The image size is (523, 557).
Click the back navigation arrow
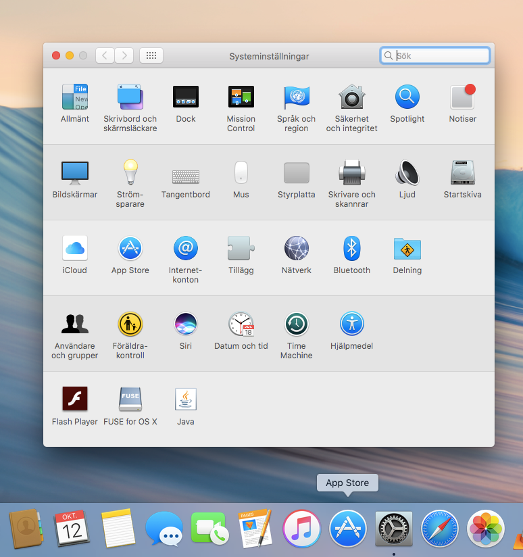pyautogui.click(x=105, y=55)
